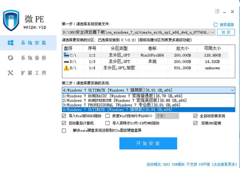
Task: Toggle 自动重启计算机 checkbox
Action: coord(64,123)
